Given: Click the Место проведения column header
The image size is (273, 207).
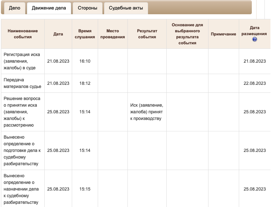Looking at the screenshot, I should click(113, 34).
